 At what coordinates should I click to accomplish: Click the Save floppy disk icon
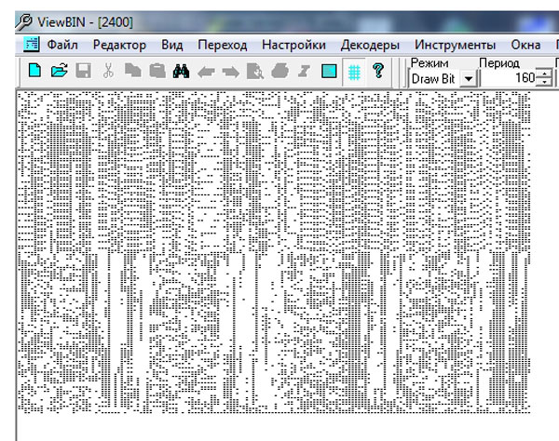click(83, 71)
